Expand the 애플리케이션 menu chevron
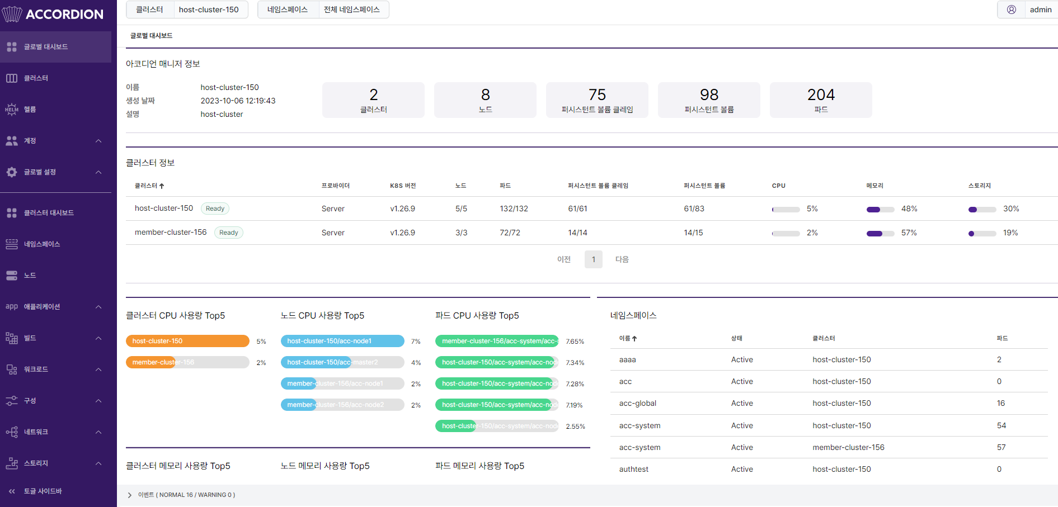 click(x=98, y=307)
